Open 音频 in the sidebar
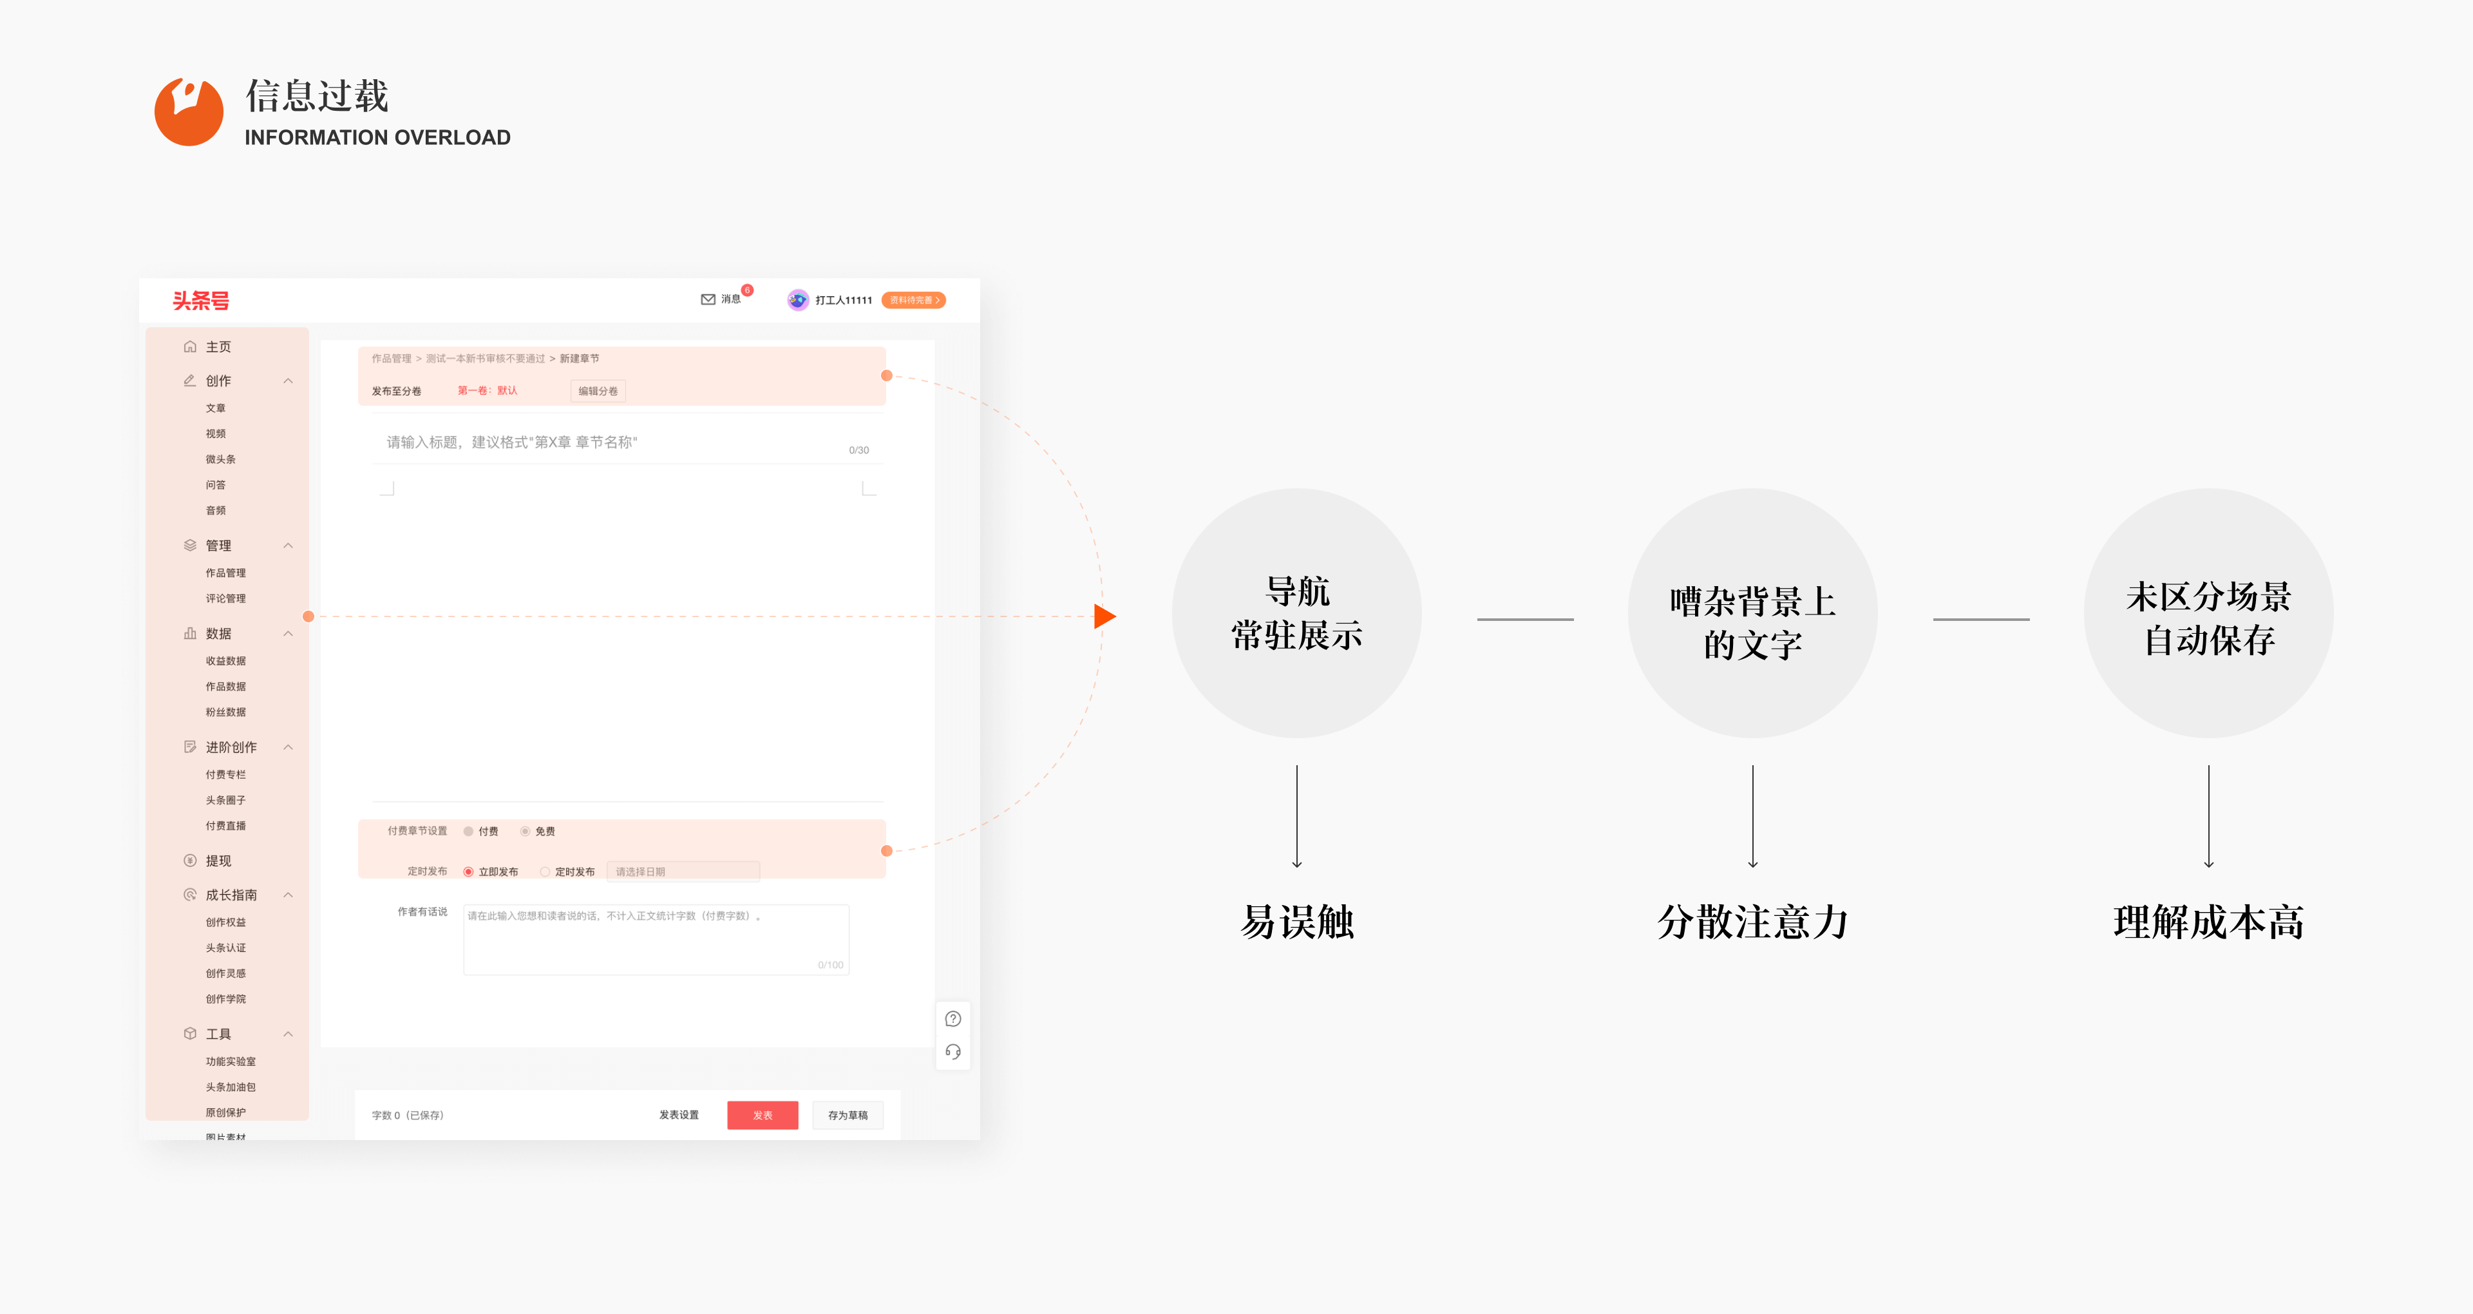Image resolution: width=2473 pixels, height=1314 pixels. 215,511
